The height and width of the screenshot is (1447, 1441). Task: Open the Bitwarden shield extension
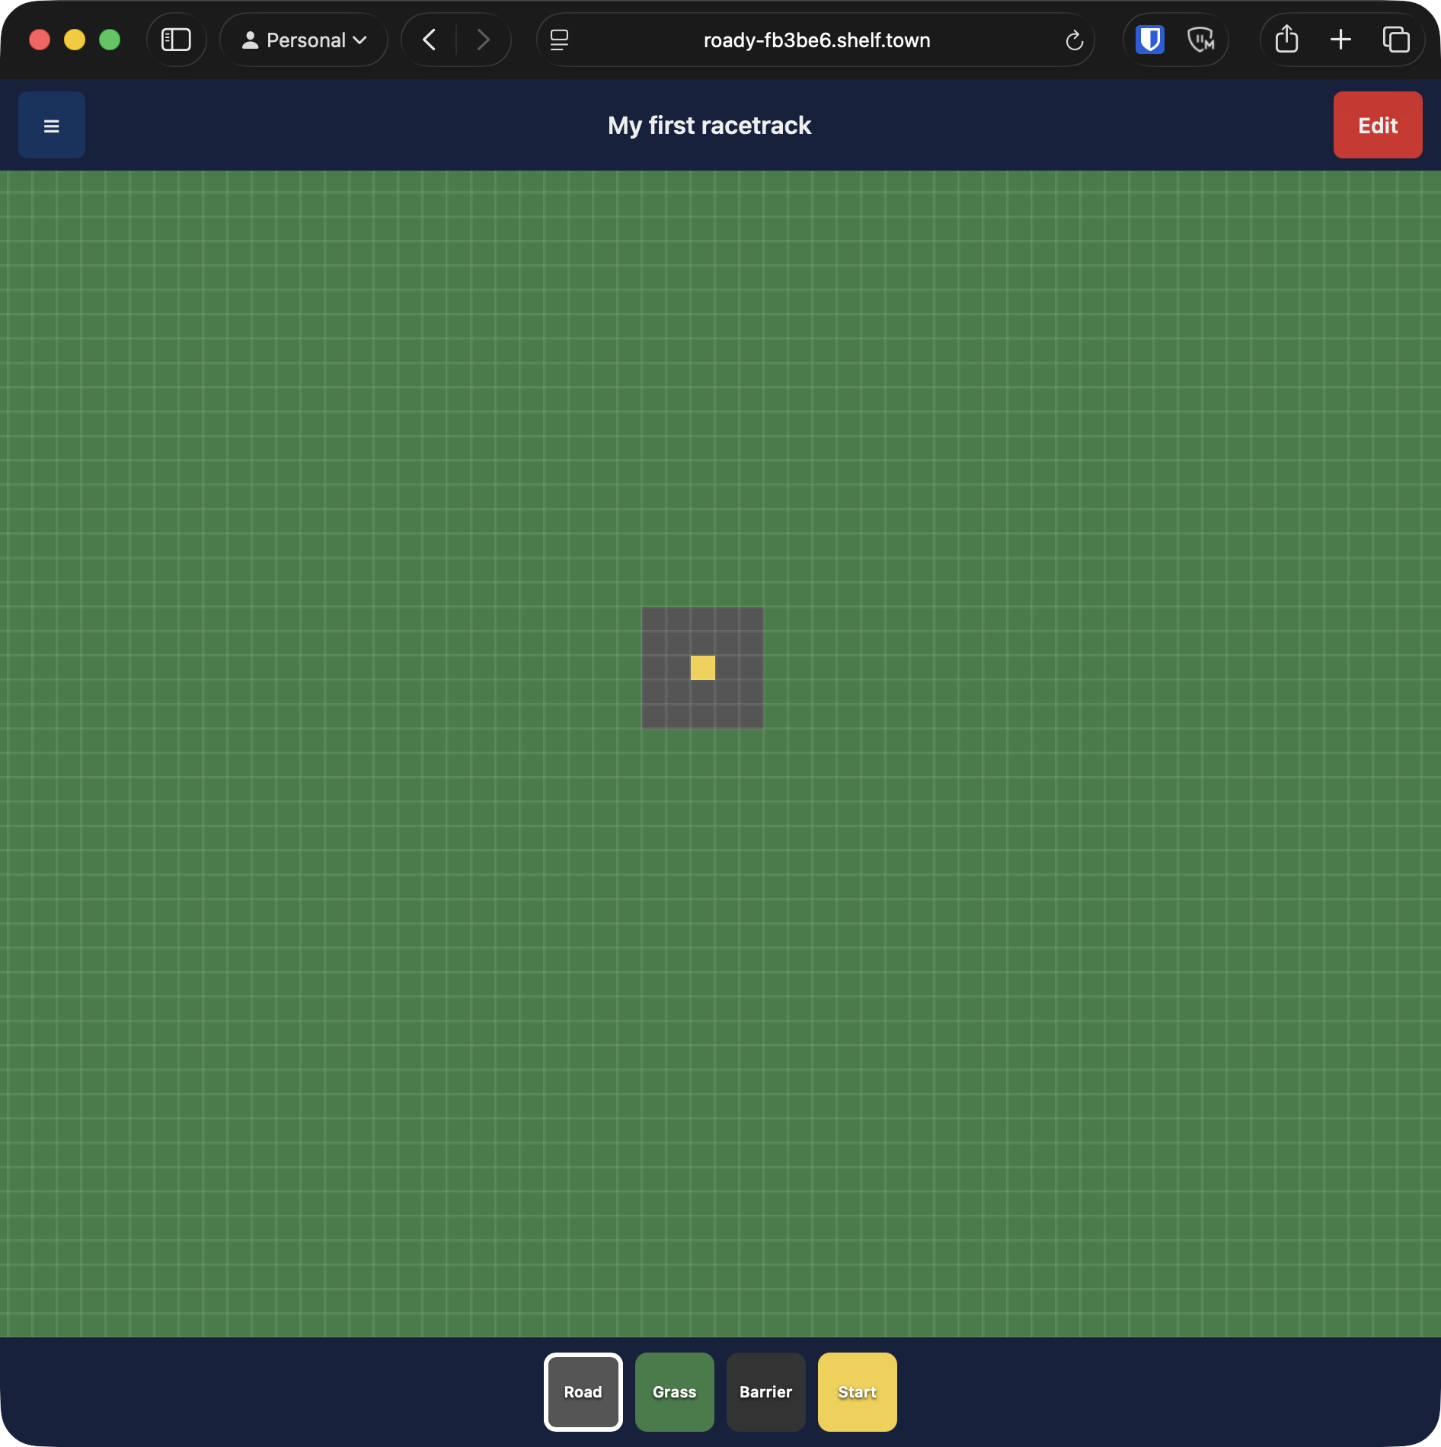pos(1150,40)
